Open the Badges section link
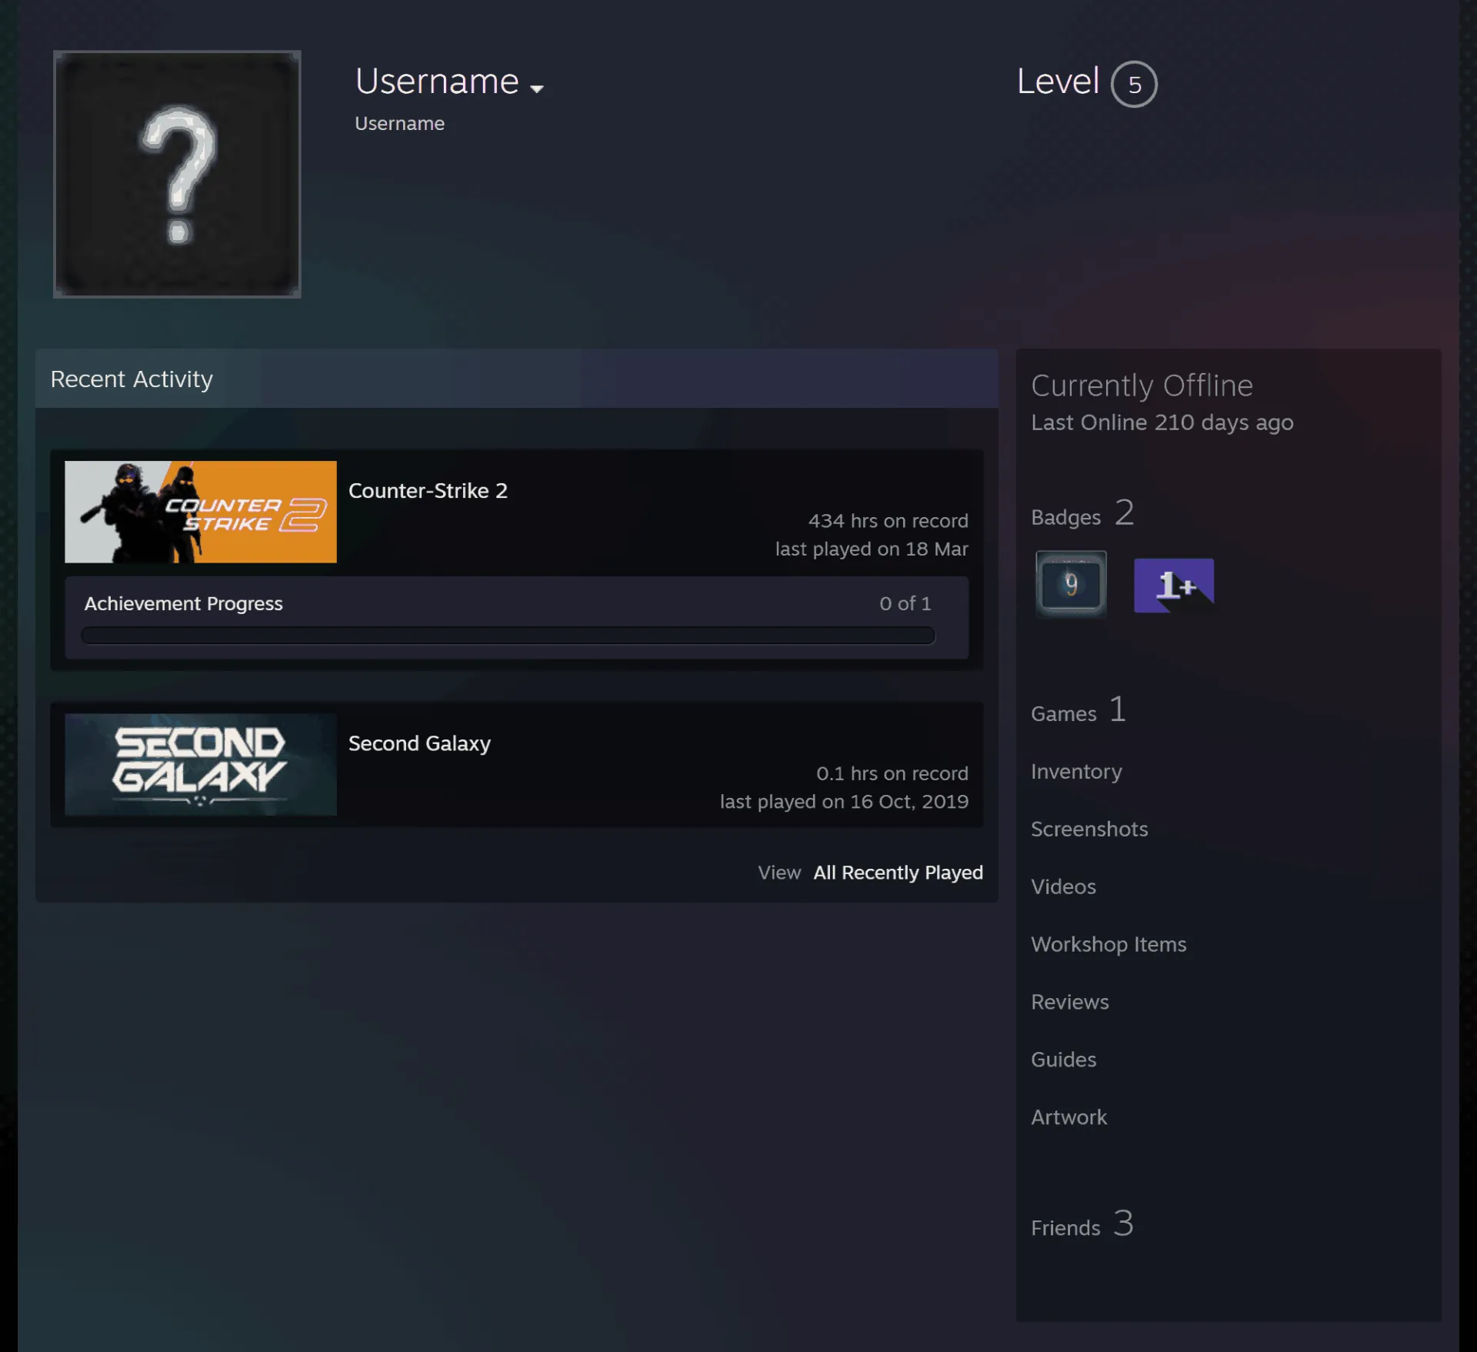 (x=1082, y=513)
